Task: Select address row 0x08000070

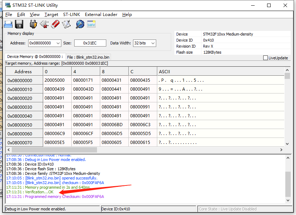Action: [24, 143]
